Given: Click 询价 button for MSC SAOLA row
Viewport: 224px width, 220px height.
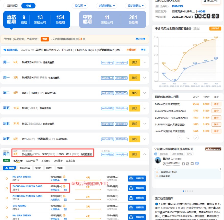Looking at the screenshot, I should click(134, 108).
